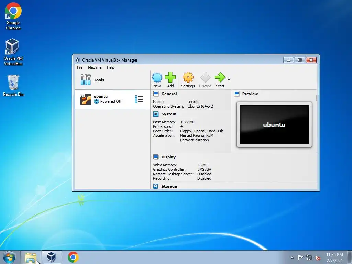352x264 pixels.
Task: Open File Explorer from the taskbar
Action: tap(31, 257)
